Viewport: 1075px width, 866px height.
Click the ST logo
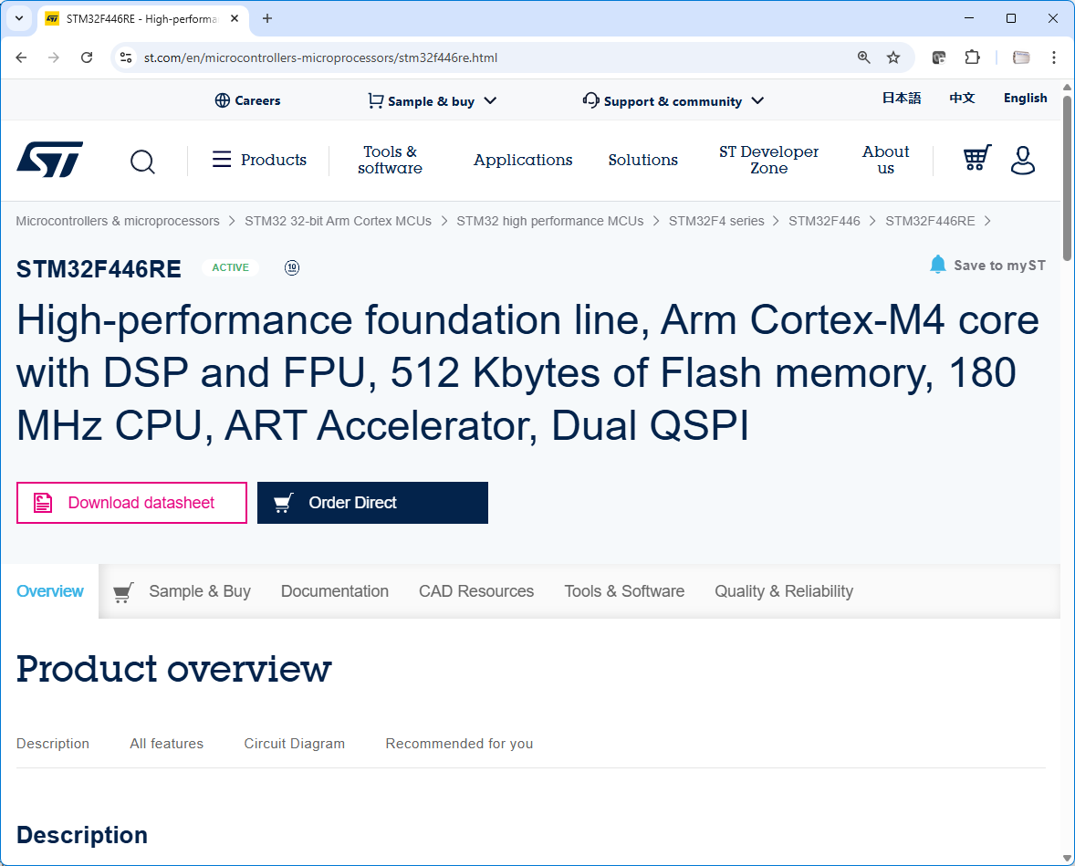[49, 159]
